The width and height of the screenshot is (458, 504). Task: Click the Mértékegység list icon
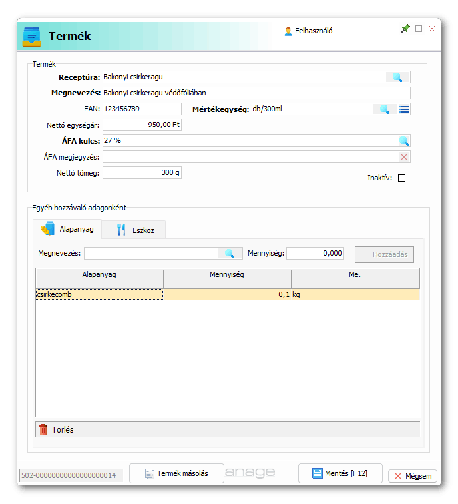[404, 109]
